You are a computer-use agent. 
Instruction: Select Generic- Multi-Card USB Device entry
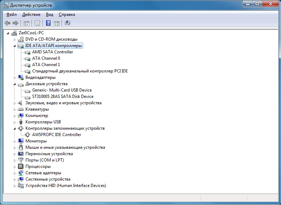[x=62, y=90]
